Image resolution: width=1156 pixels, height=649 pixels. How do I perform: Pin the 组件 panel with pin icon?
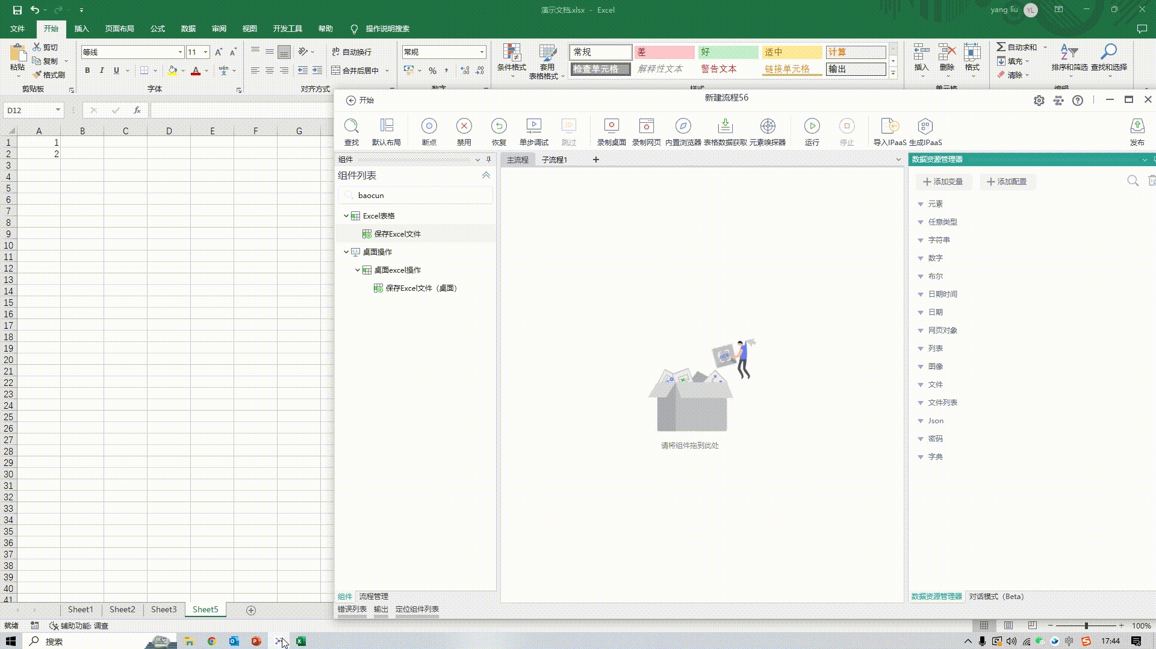point(488,160)
